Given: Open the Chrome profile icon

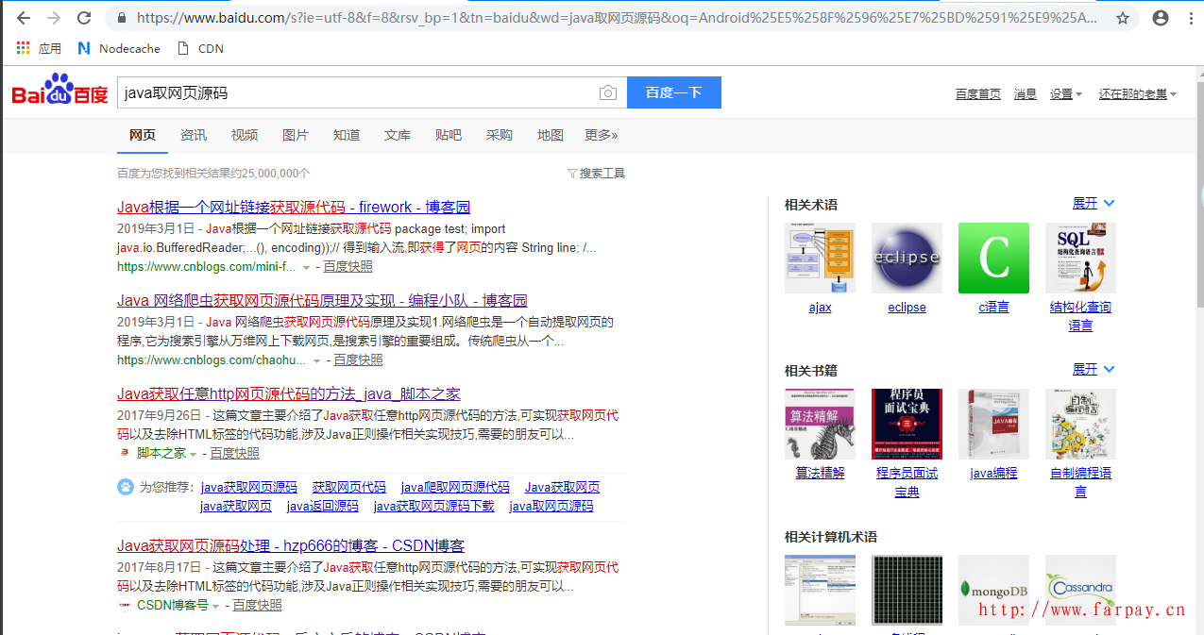Looking at the screenshot, I should tap(1160, 17).
